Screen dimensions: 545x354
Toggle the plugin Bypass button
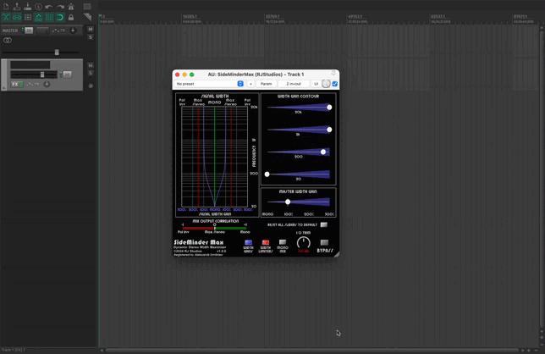point(324,242)
